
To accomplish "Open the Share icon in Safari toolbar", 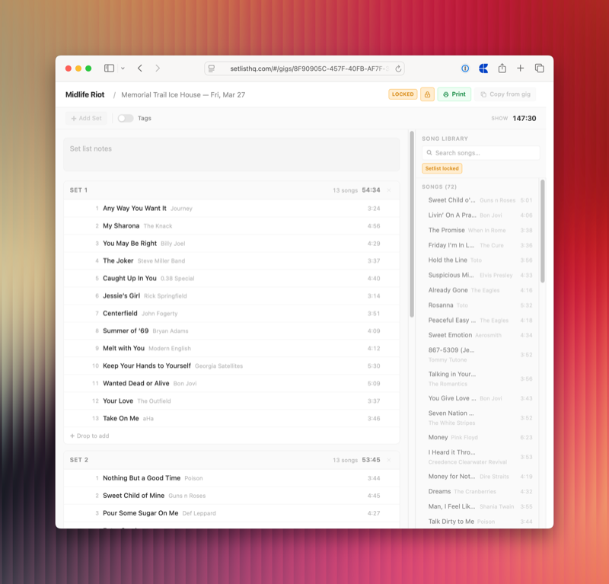I will click(502, 68).
